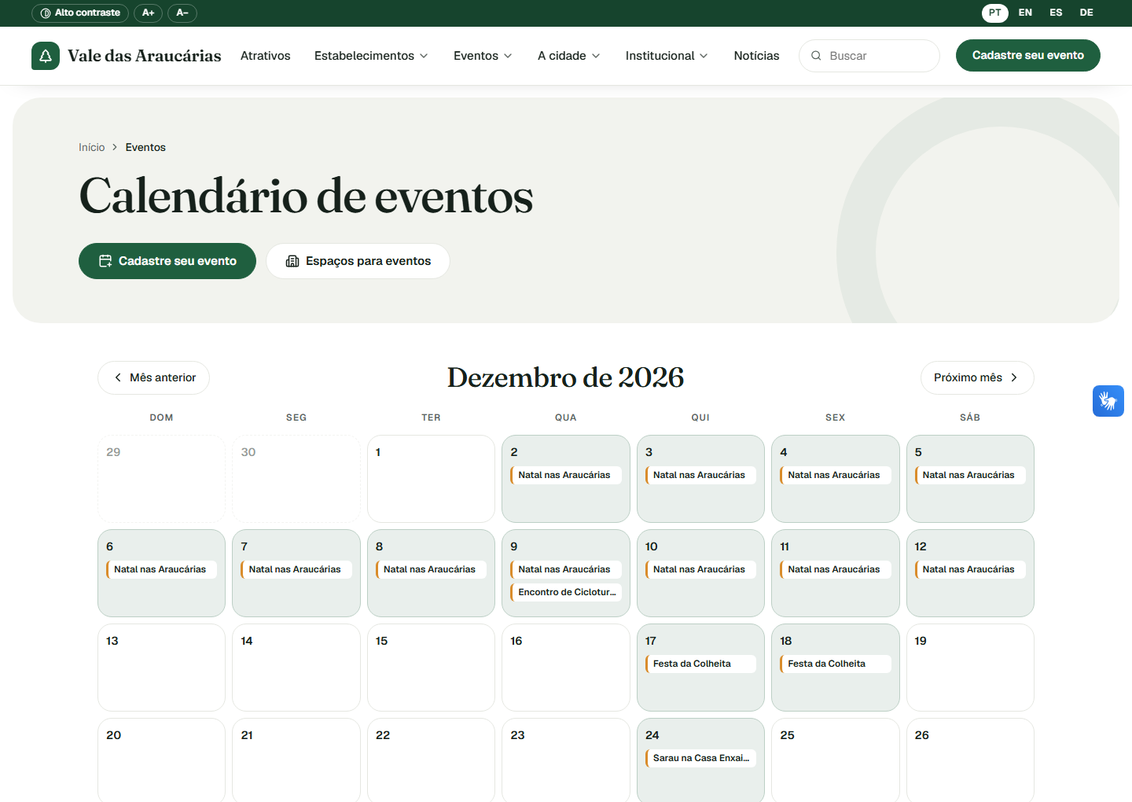Decrease font size with the A– button
Viewport: 1132px width, 802px height.
click(x=182, y=13)
